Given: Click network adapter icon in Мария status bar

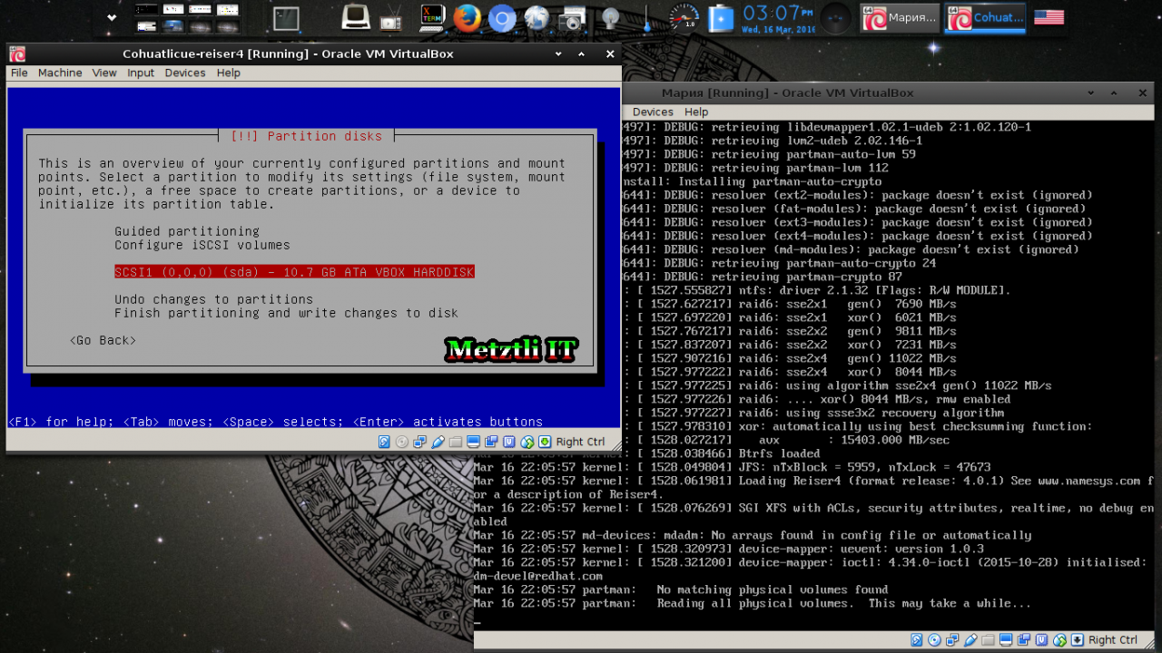Looking at the screenshot, I should tap(953, 640).
